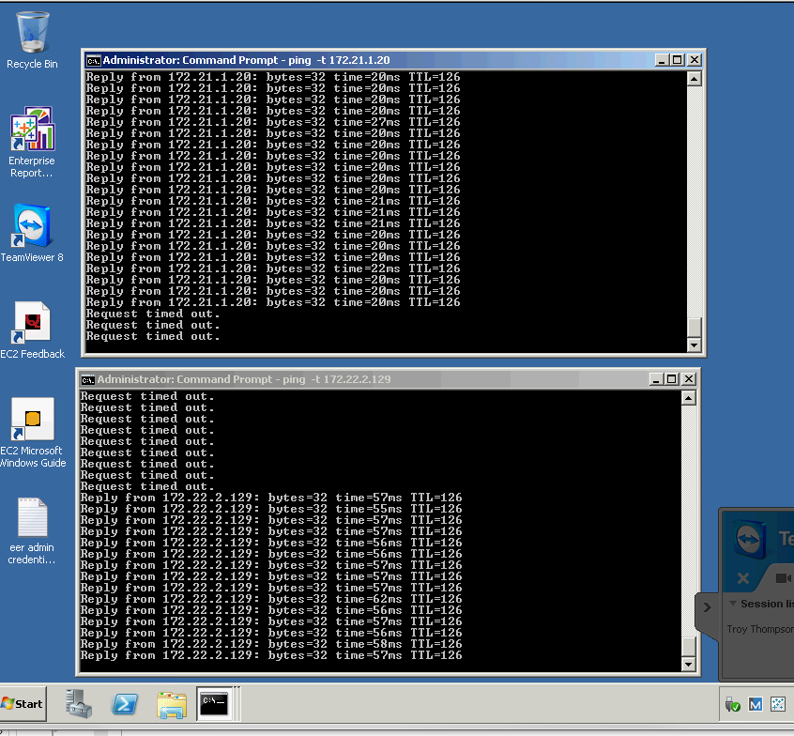Maximize the 172.22.2.129 ping window

click(x=672, y=379)
